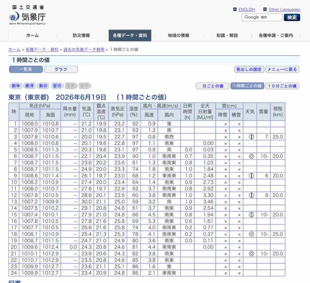Click the メニューに戻る button
310x283 pixels.
click(282, 69)
